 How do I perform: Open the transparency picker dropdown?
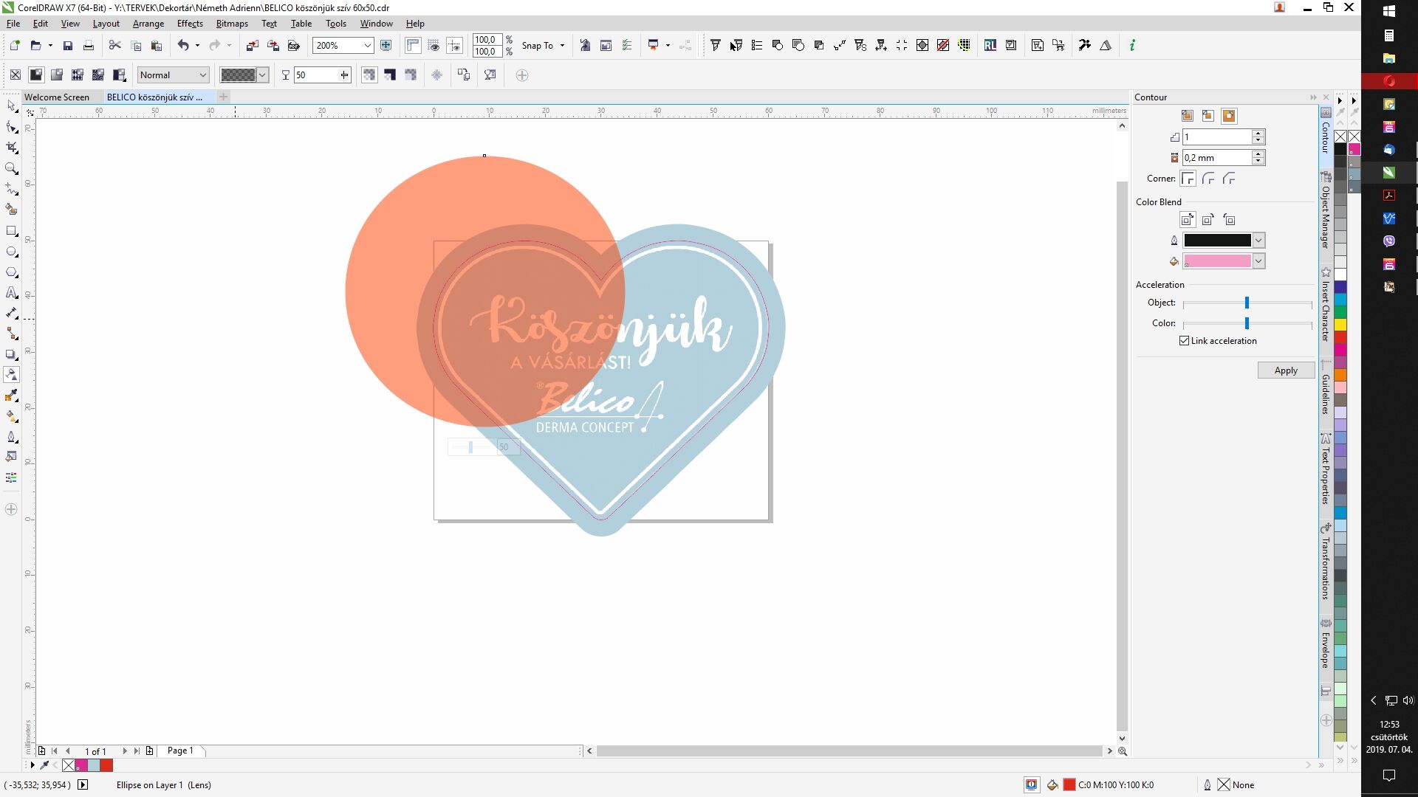pyautogui.click(x=262, y=75)
